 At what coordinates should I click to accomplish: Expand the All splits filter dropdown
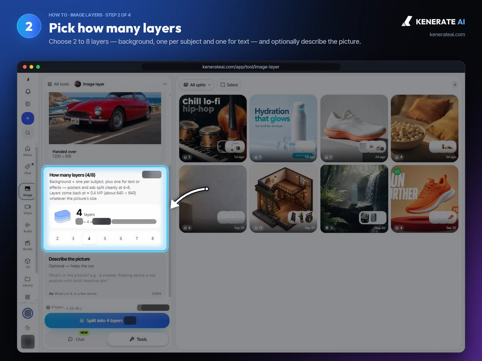[x=197, y=85]
